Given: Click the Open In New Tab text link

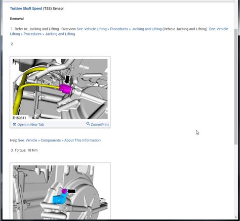Looking at the screenshot, I should point(31,124).
